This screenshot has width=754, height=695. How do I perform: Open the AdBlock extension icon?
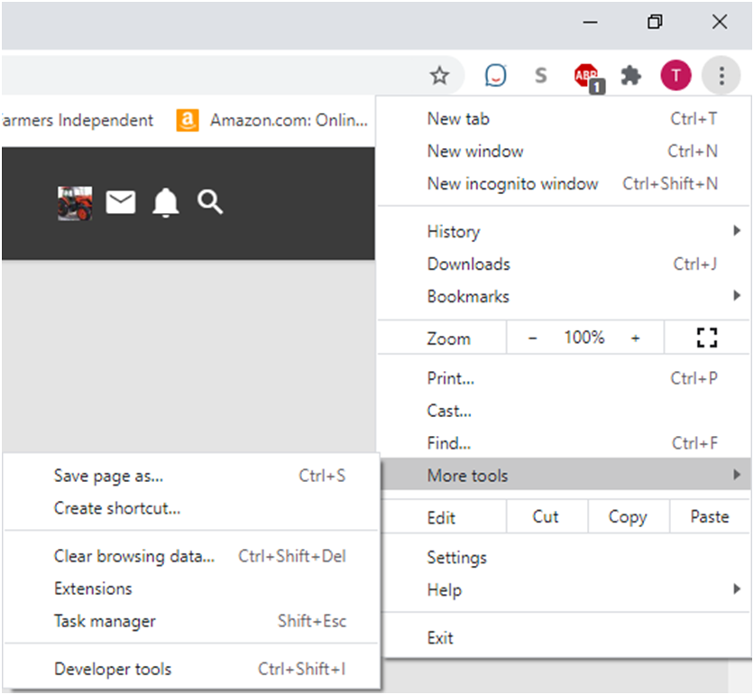click(x=587, y=77)
